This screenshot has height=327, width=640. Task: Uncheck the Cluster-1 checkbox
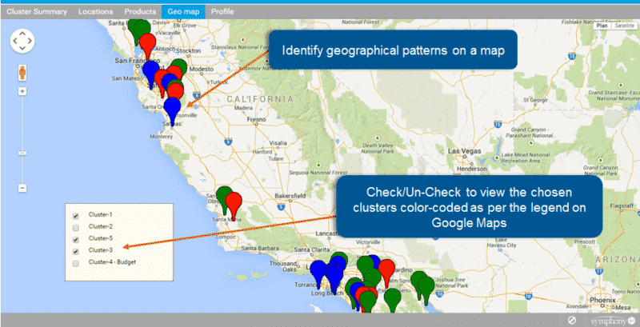click(x=76, y=215)
